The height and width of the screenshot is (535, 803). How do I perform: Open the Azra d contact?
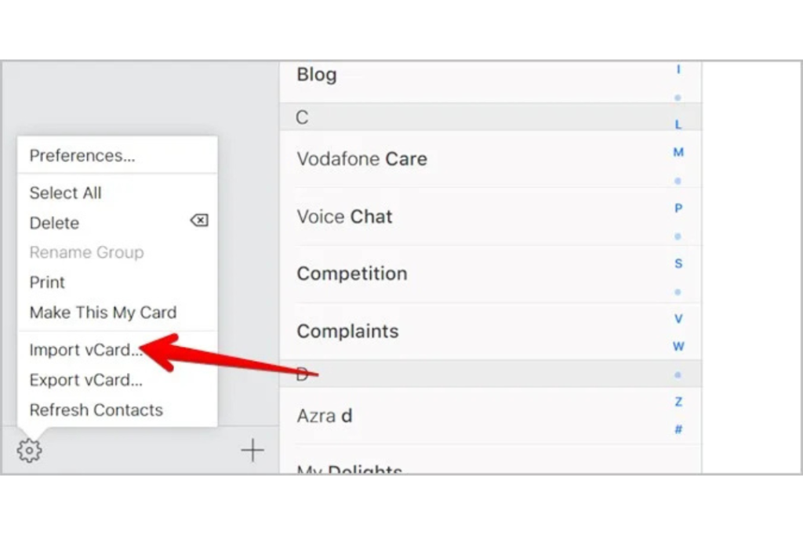(x=490, y=416)
